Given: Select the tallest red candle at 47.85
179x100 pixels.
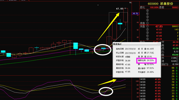Looking at the screenshot, I should coord(126,15).
